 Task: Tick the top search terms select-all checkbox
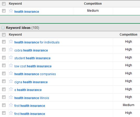[x=4, y=4]
